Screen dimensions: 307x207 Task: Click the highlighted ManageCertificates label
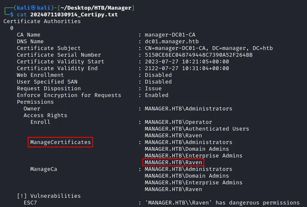[61, 142]
